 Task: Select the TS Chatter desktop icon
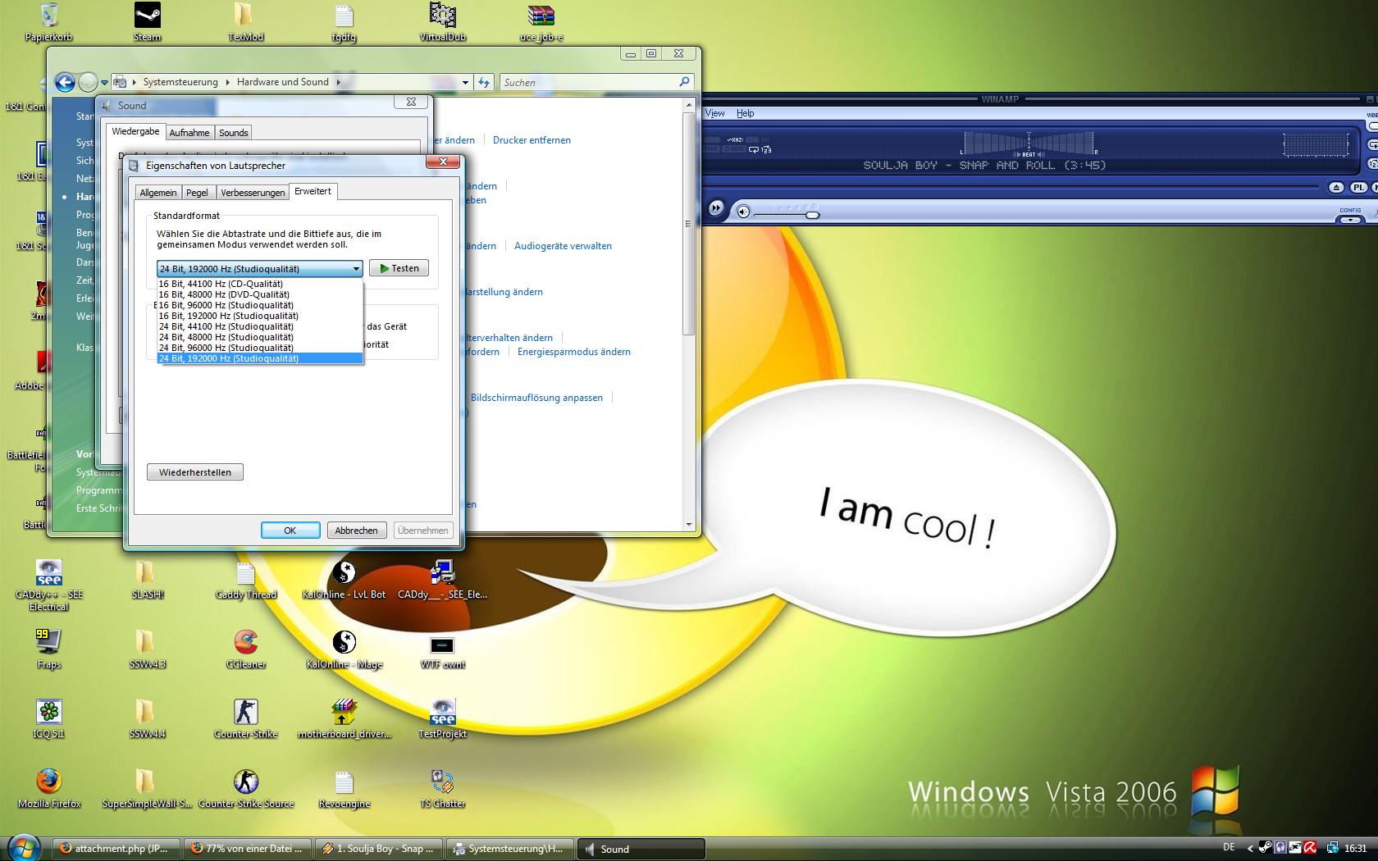[442, 788]
